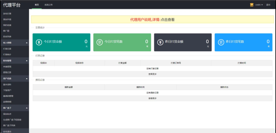The width and height of the screenshot is (276, 133).
Task: Click the 代理平台 logo title
Action: (12, 5)
